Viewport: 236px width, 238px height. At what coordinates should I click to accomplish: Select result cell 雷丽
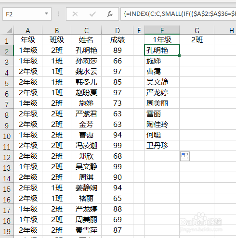click(x=162, y=114)
